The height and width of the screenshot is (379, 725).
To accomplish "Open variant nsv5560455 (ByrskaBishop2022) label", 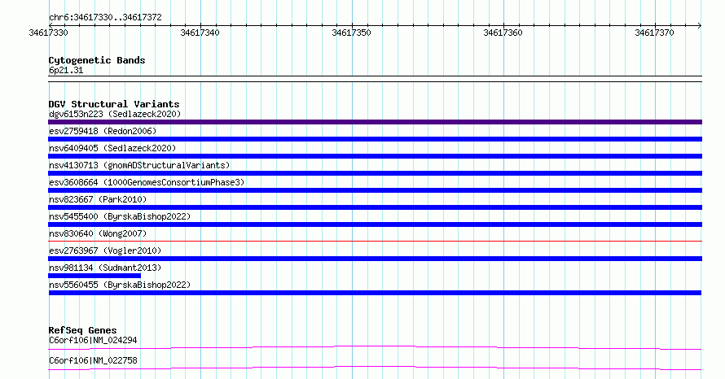I will (x=120, y=285).
